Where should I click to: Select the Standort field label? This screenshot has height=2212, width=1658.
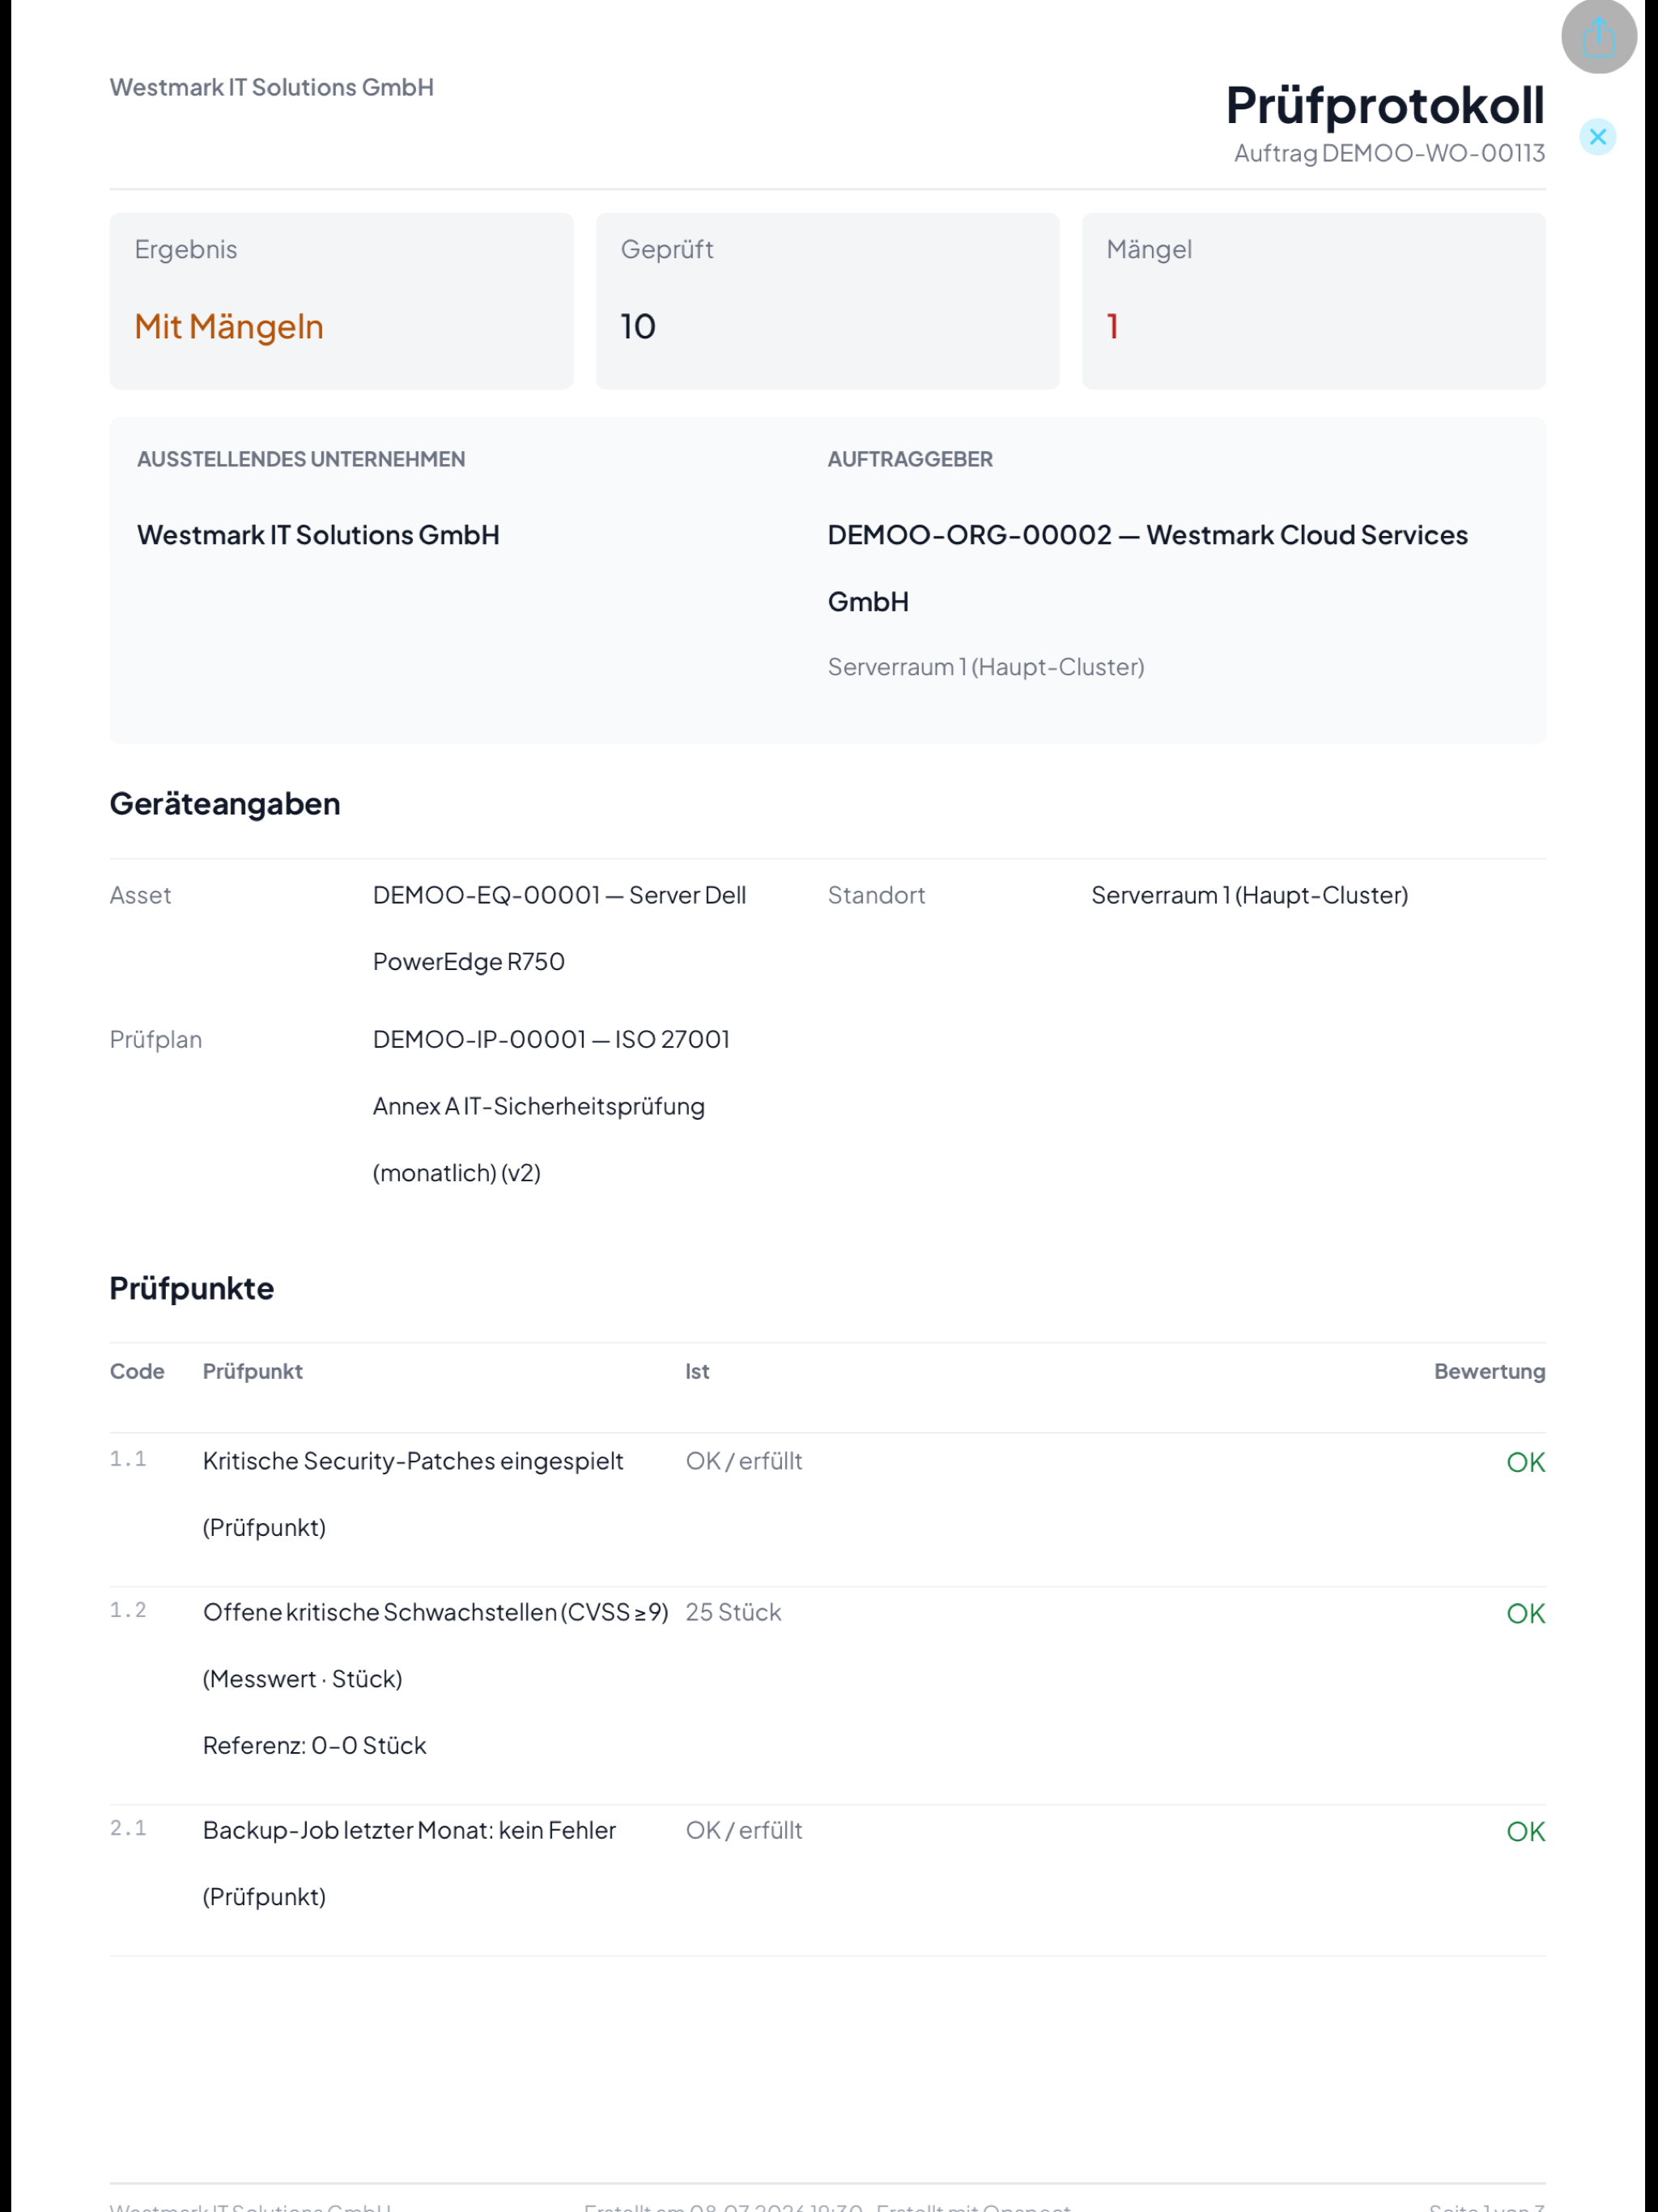876,896
